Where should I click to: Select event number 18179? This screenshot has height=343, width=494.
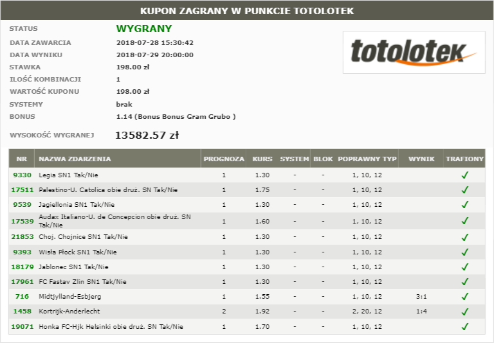(22, 267)
